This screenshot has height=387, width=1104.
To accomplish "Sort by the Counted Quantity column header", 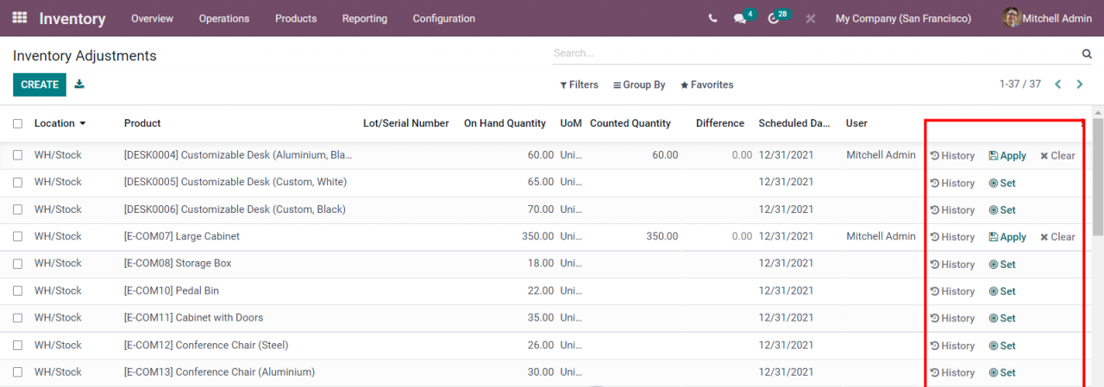I will click(x=630, y=123).
